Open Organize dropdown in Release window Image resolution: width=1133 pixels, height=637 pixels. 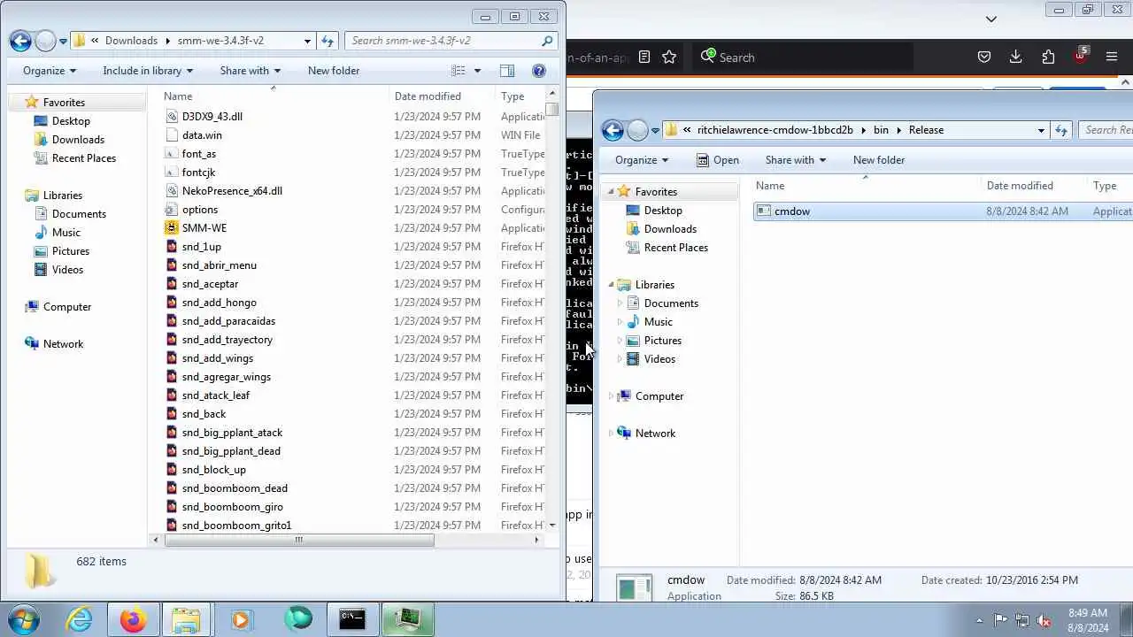pos(642,160)
